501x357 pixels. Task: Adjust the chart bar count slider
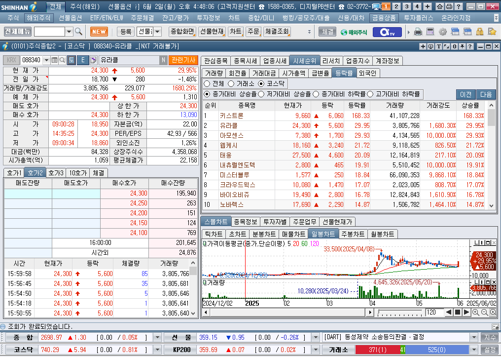[400, 313]
